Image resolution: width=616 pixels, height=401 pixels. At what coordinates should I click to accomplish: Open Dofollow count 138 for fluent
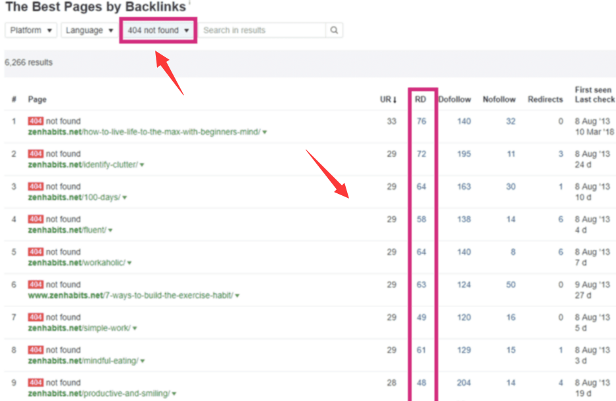[463, 219]
